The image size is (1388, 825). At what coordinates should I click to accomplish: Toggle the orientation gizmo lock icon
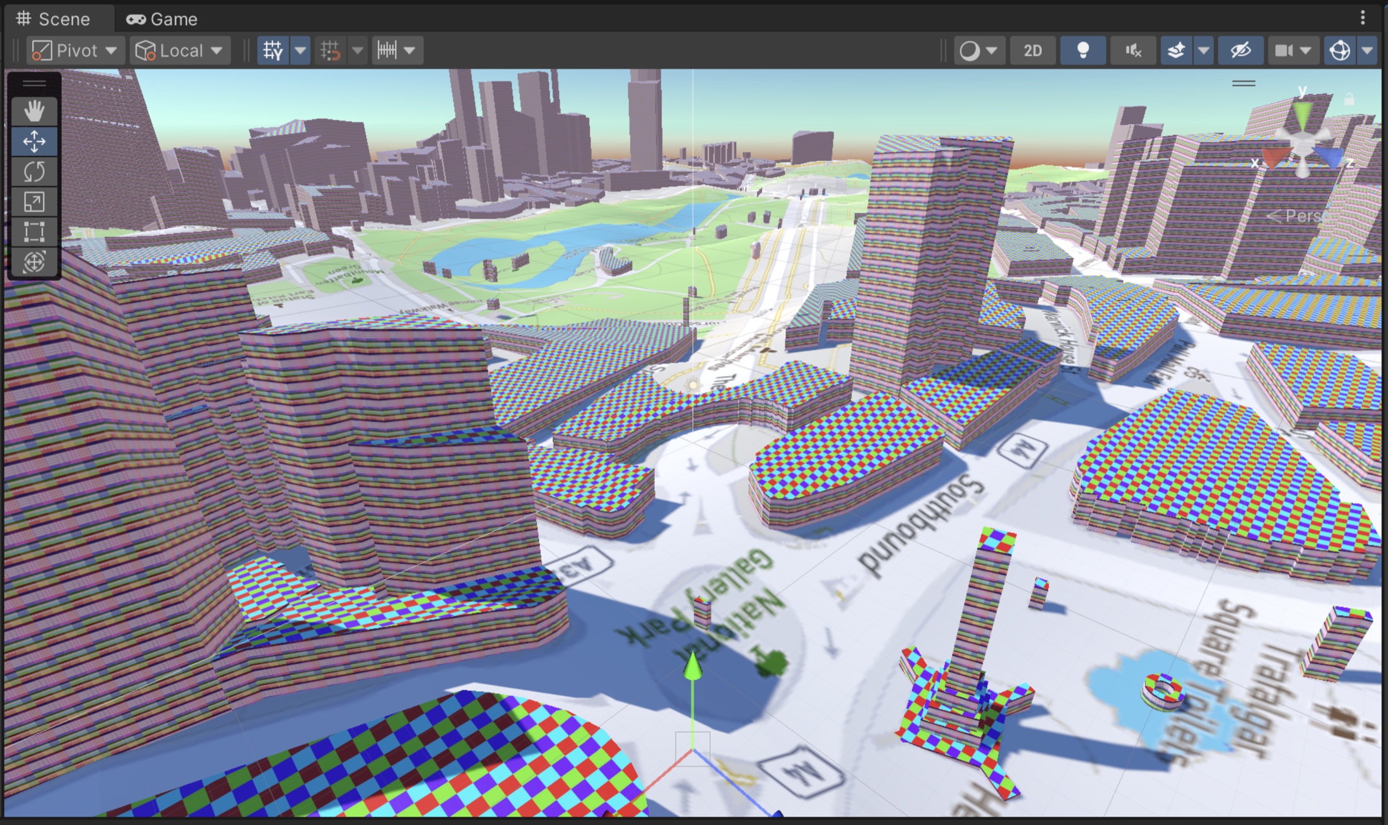(1349, 99)
